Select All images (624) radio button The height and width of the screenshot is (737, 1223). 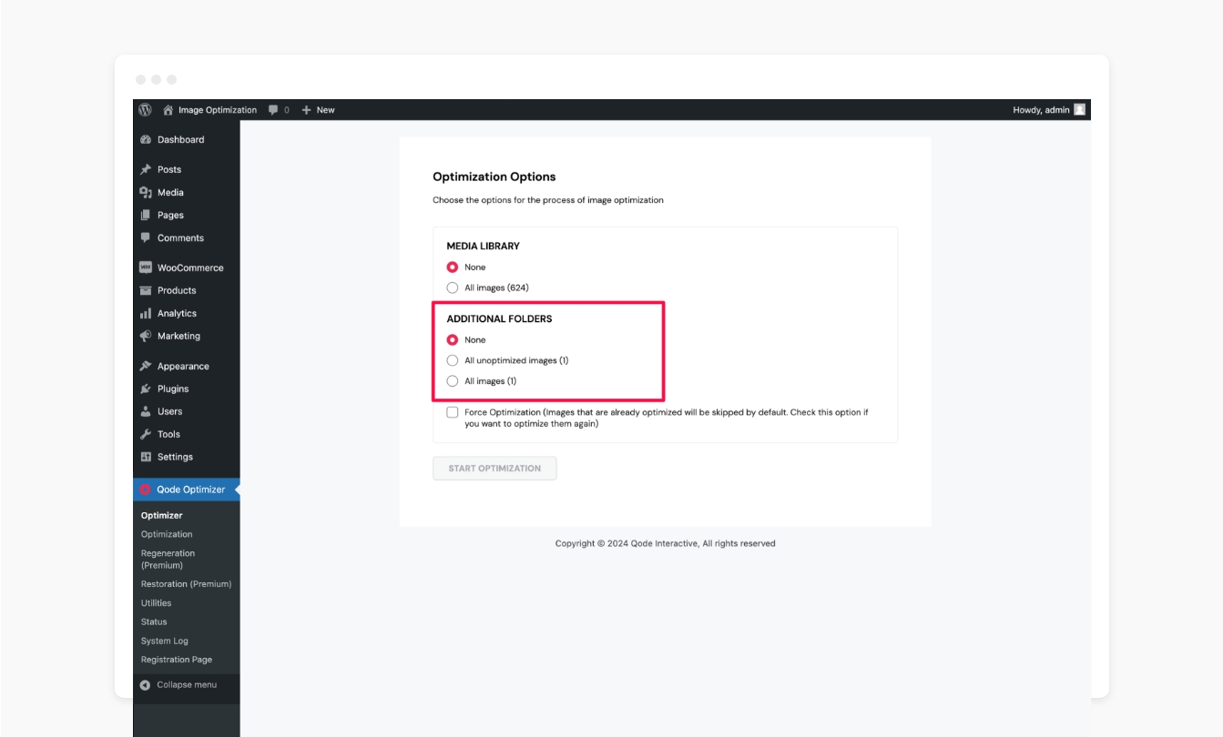[x=453, y=288]
